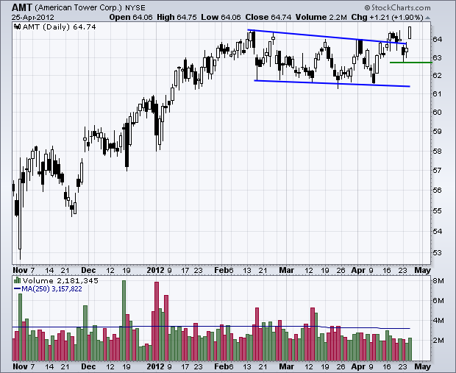This screenshot has width=456, height=373.
Task: Click the 2012 label on price chart axis
Action: coord(156,270)
